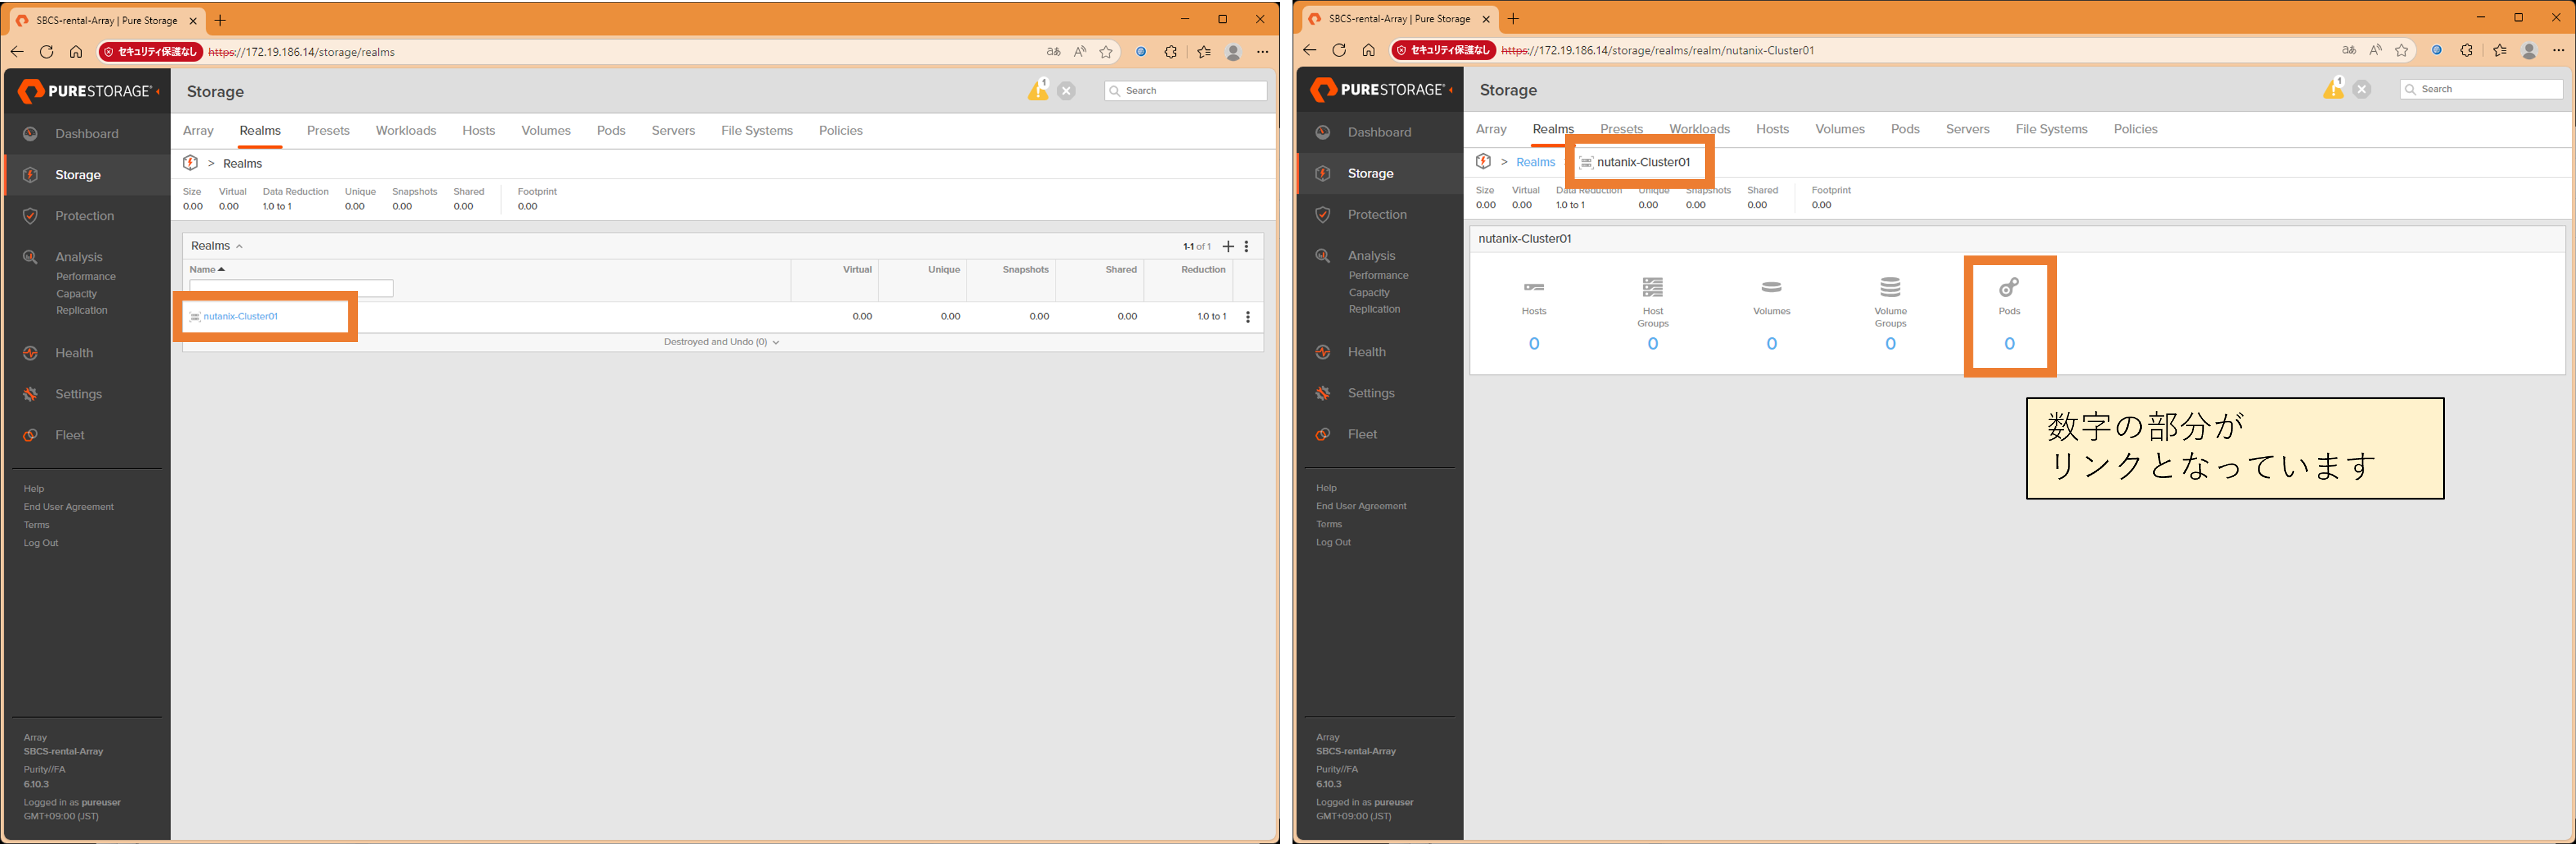Click the alert warning icon in left window
Image resolution: width=2576 pixels, height=844 pixels.
click(x=1038, y=91)
